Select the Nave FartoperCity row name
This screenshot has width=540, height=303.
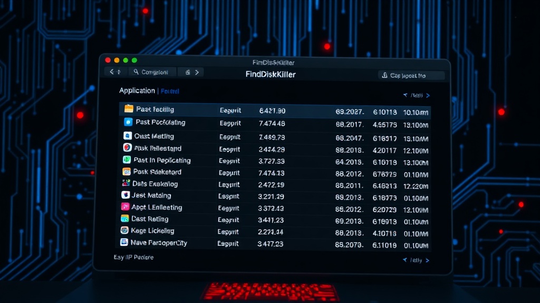[159, 243]
